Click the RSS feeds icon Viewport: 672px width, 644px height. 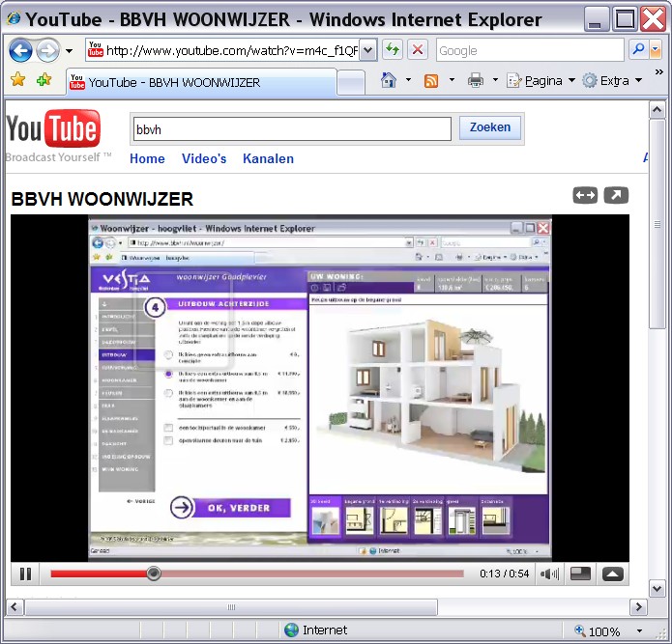click(x=430, y=80)
